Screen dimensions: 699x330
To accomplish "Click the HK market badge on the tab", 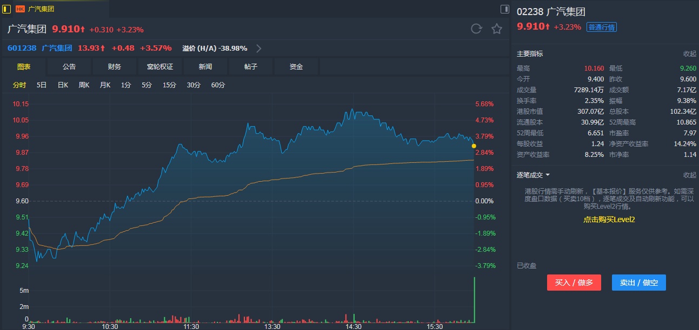I will (x=20, y=9).
